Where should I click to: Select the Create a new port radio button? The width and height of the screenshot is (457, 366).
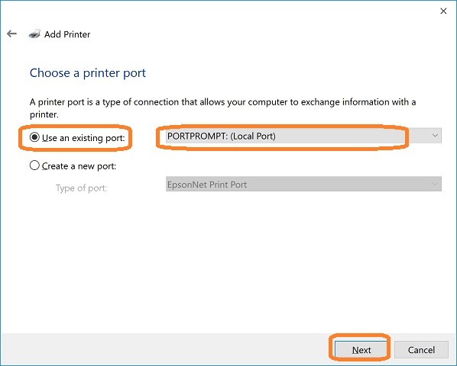click(x=34, y=165)
